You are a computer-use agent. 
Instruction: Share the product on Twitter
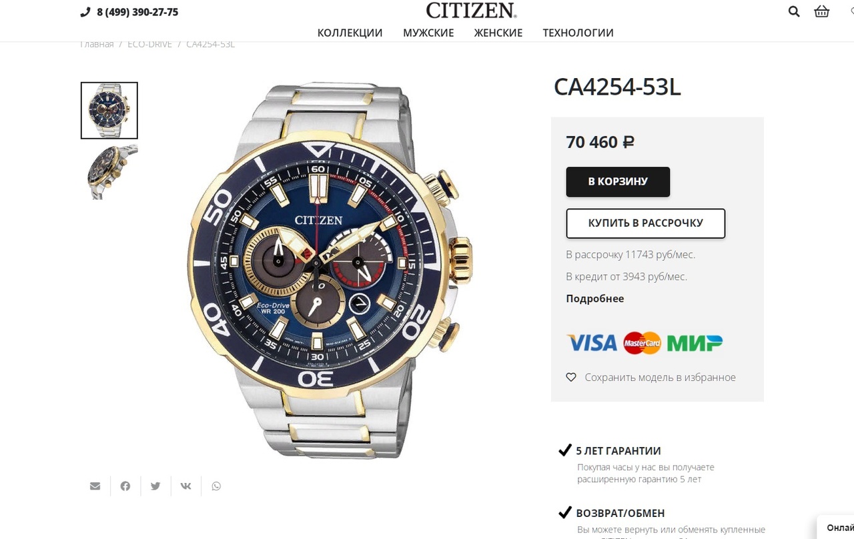155,486
